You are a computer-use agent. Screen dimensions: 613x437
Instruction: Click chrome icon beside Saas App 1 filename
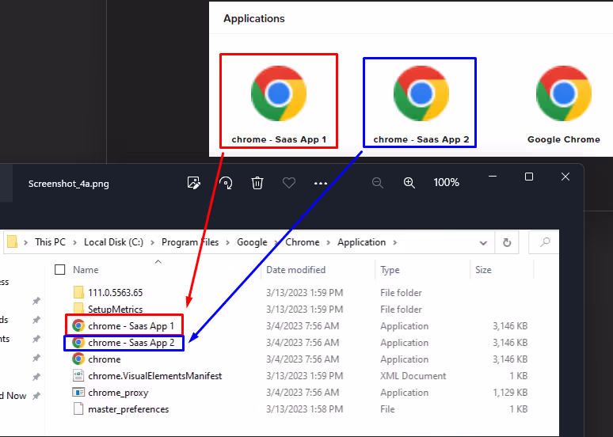[x=78, y=325]
